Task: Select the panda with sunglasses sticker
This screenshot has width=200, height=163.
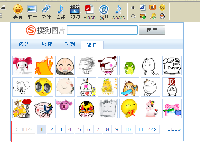Action: tap(108, 66)
